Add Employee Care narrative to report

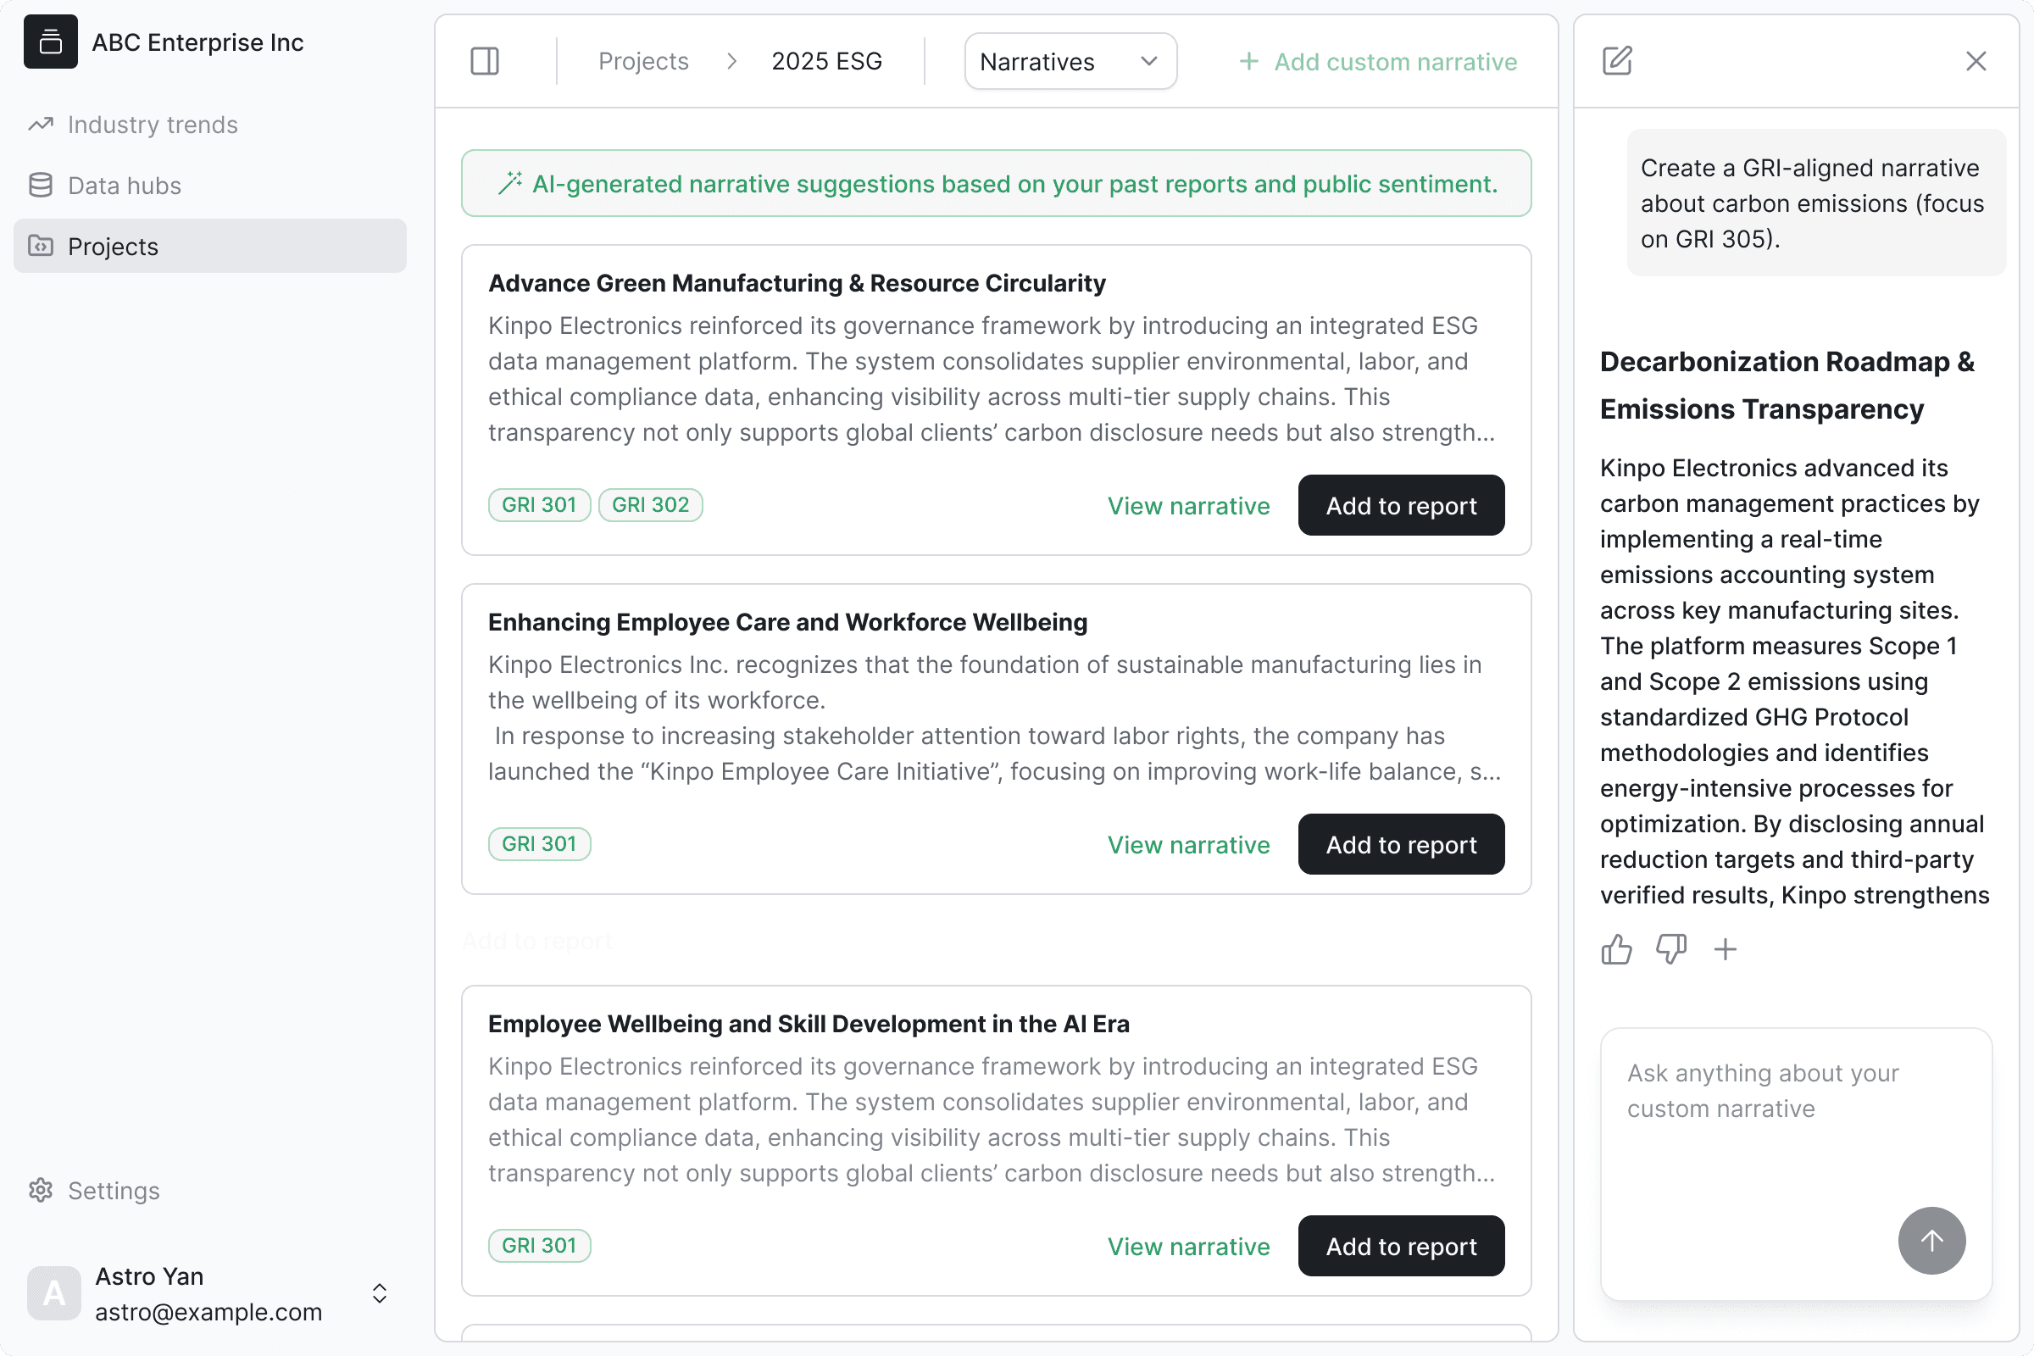click(x=1400, y=845)
